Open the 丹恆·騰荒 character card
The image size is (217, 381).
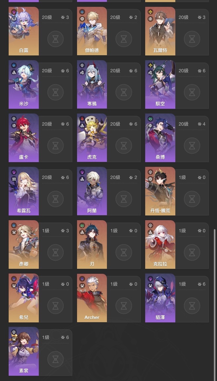click(177, 191)
